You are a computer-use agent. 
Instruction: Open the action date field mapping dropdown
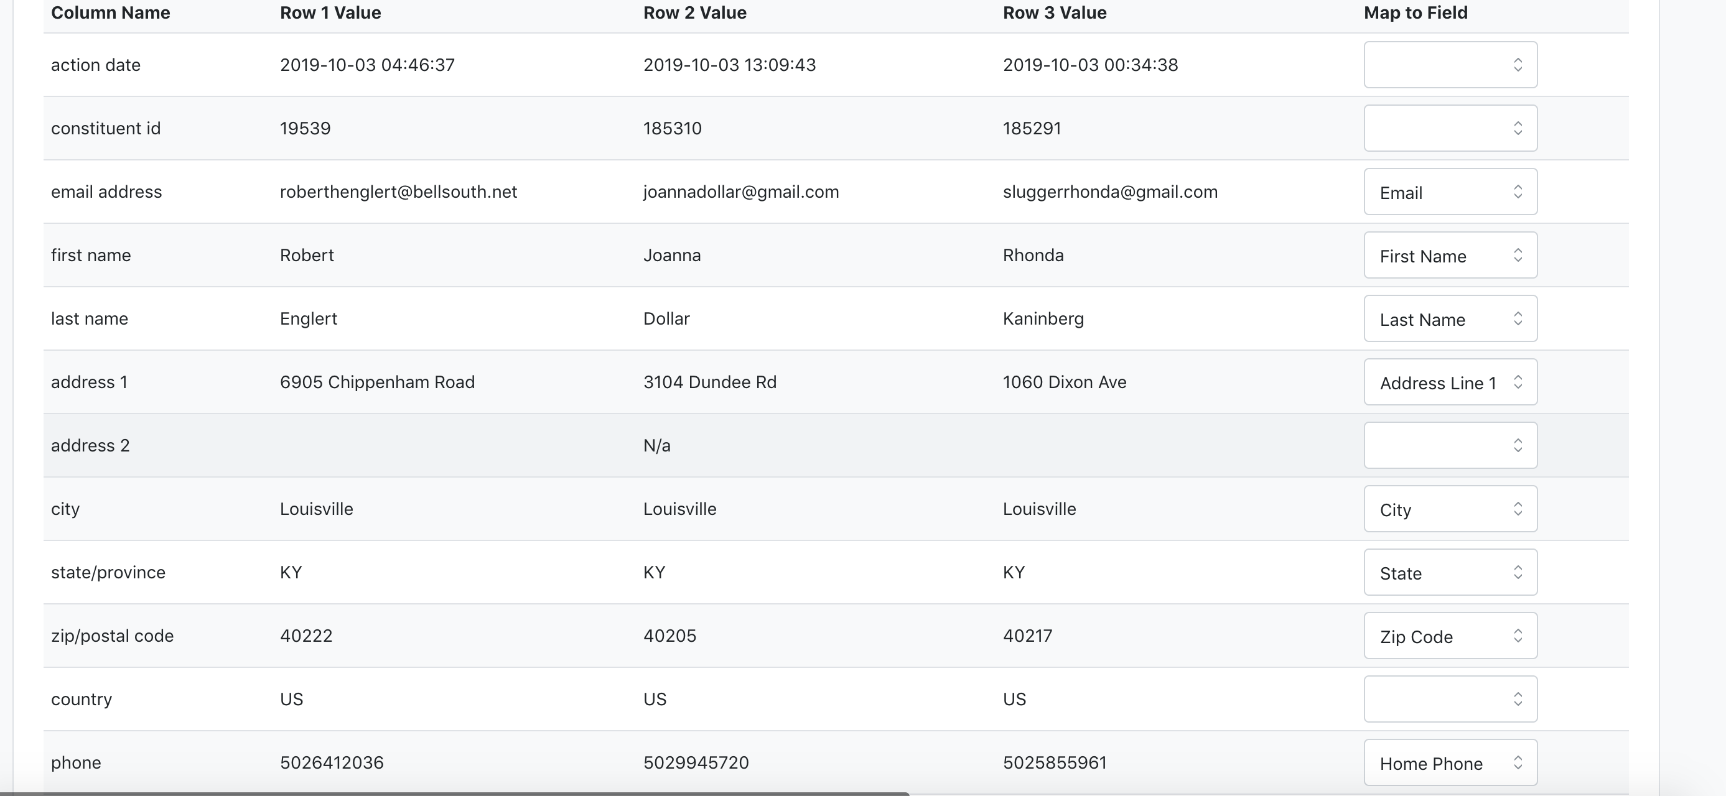pos(1450,65)
